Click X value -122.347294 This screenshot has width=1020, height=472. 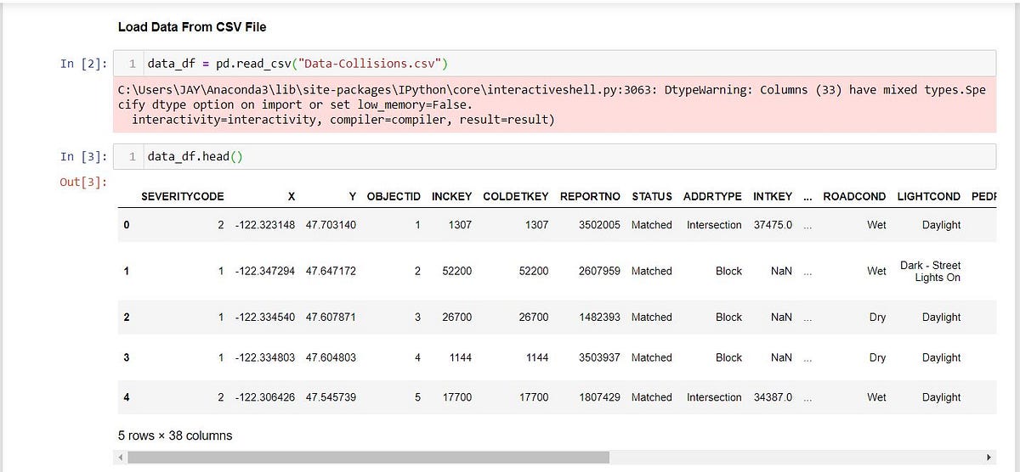click(x=265, y=271)
